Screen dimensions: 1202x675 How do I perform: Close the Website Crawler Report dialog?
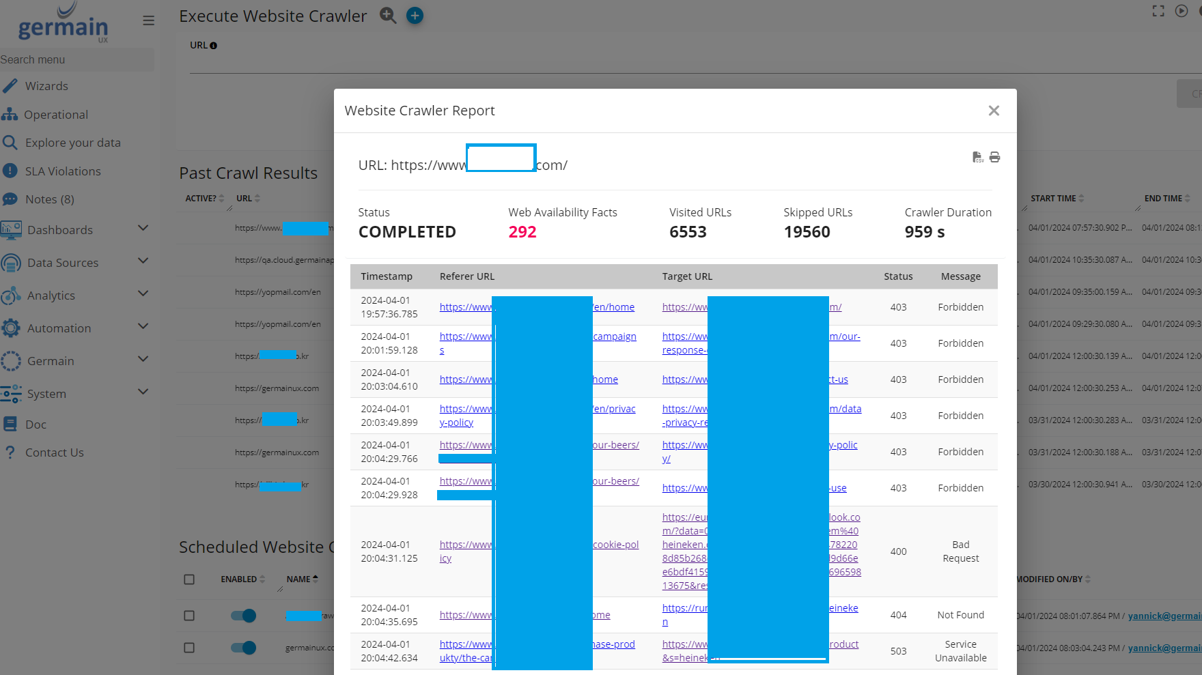coord(994,111)
